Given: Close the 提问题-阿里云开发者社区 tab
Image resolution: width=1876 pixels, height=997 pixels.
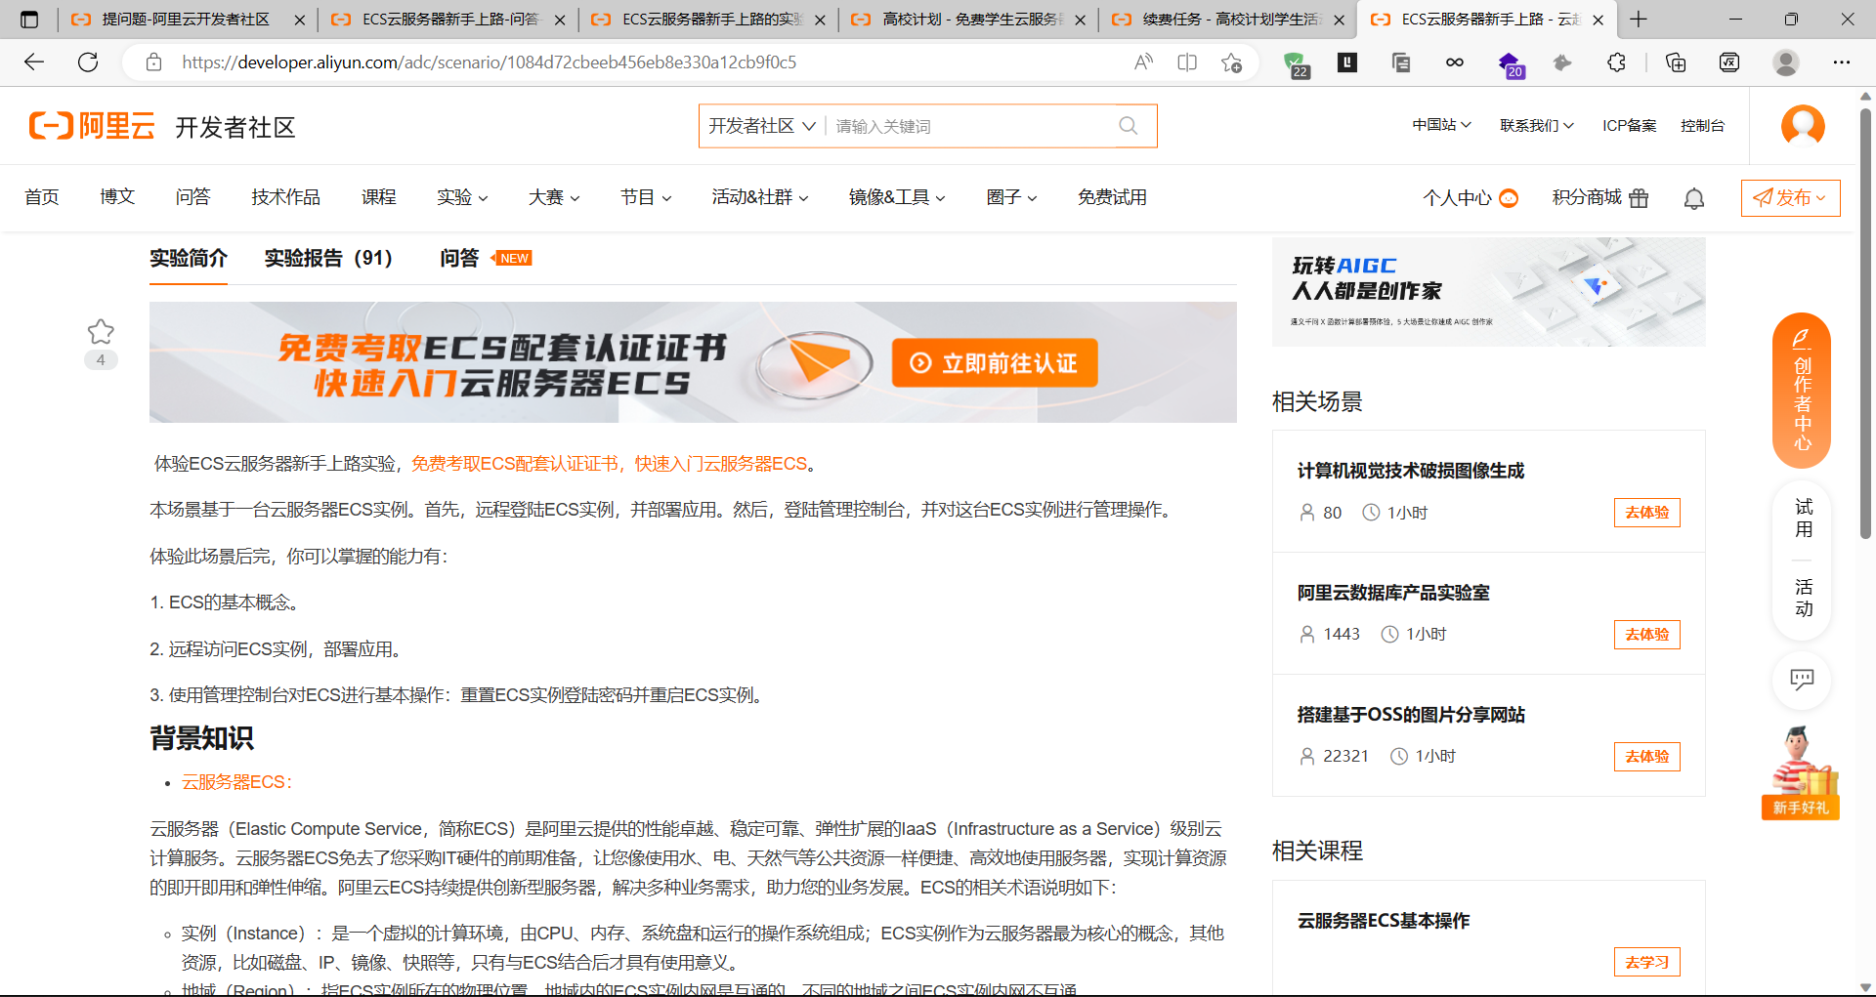Looking at the screenshot, I should click(299, 20).
